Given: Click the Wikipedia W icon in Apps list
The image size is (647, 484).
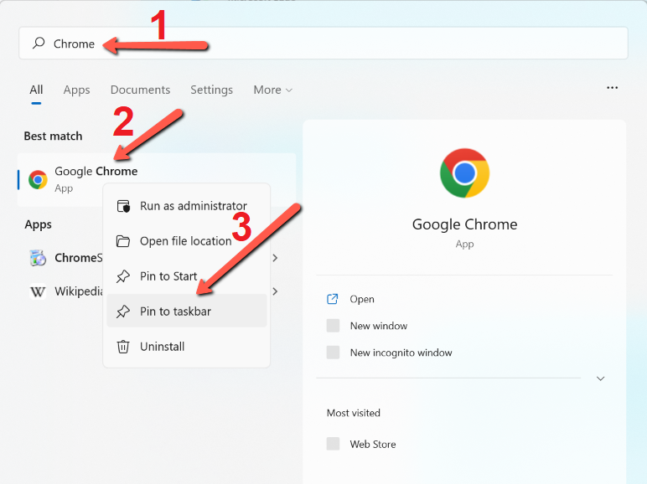Looking at the screenshot, I should click(x=38, y=291).
